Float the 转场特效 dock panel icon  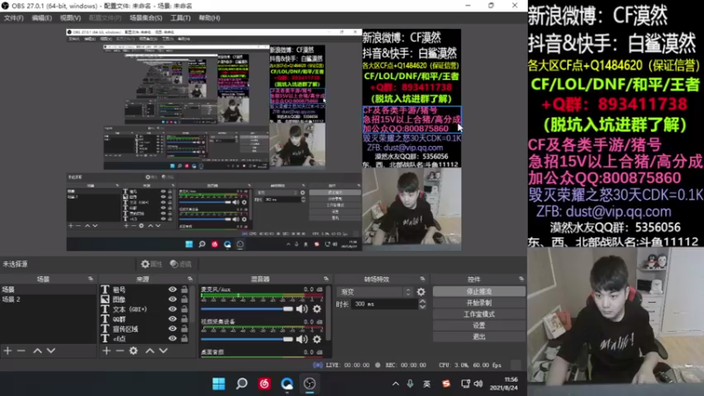point(422,279)
